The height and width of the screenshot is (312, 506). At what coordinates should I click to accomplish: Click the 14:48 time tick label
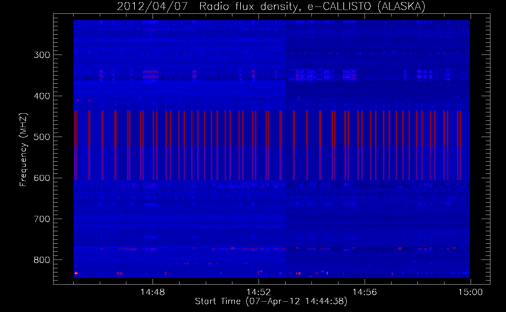[153, 292]
